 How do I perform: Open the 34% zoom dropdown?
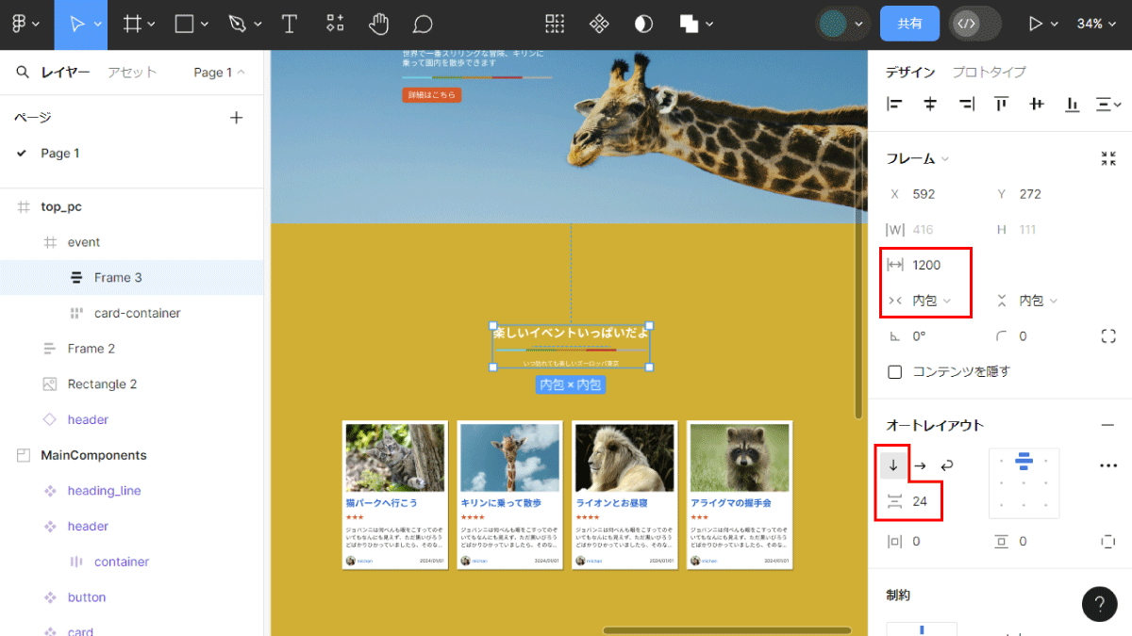1096,24
